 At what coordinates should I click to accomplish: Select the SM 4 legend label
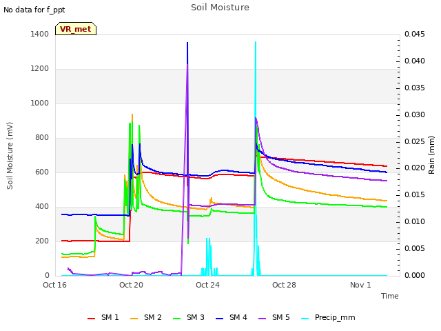[238, 317]
